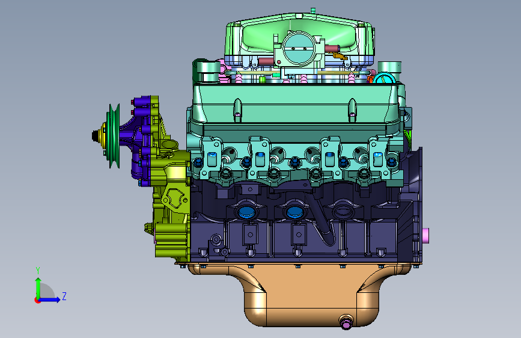The image size is (521, 338).
Task: Click the blue Z axis arrow of triad
Action: click(x=50, y=300)
